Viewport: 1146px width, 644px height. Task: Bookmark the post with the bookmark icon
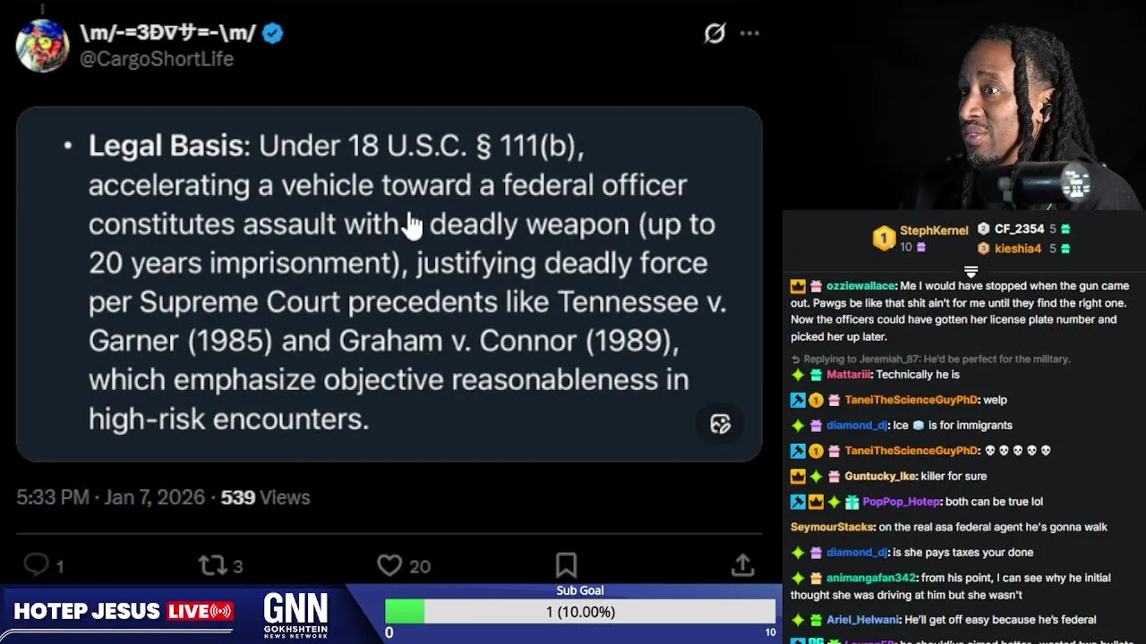tap(566, 564)
